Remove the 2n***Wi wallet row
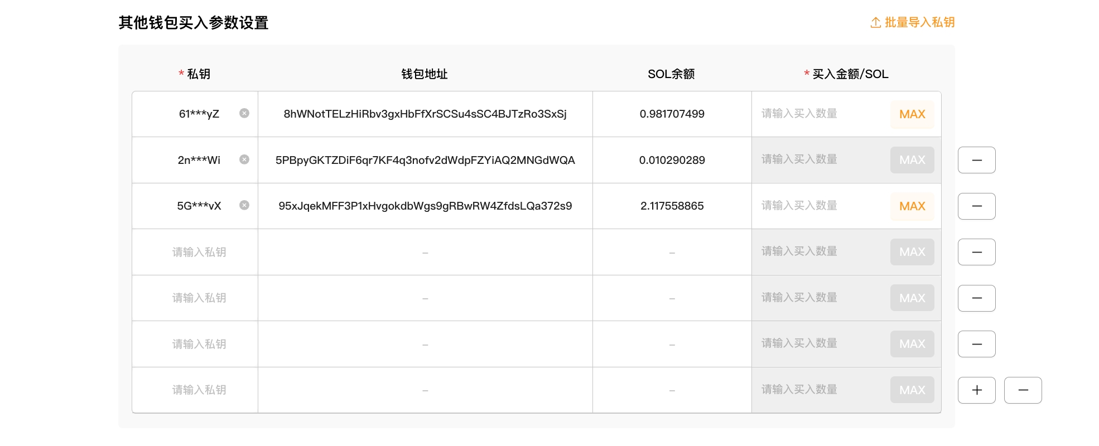The height and width of the screenshot is (446, 1099). [976, 160]
